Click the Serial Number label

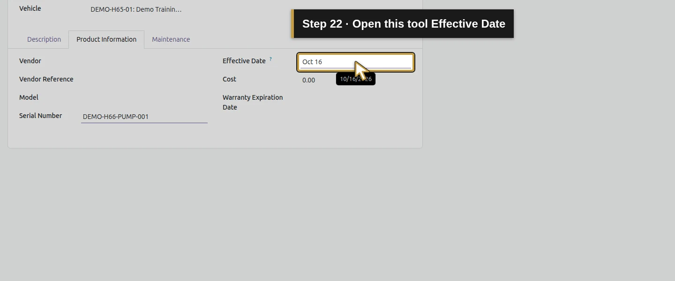coord(40,116)
